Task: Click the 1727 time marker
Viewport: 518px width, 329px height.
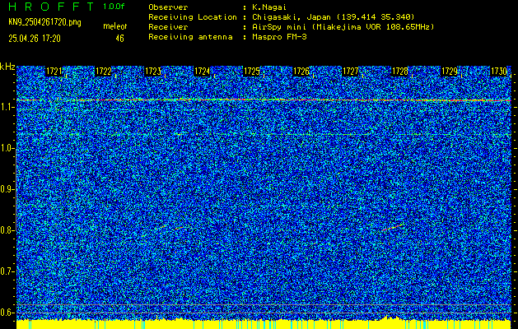Action: tap(351, 72)
